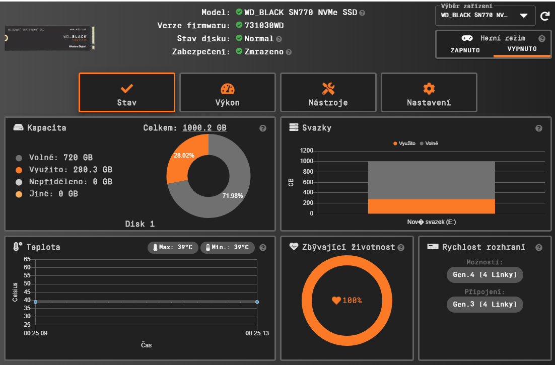
Task: Click the green check beside Verze firmwaru
Action: (x=239, y=25)
